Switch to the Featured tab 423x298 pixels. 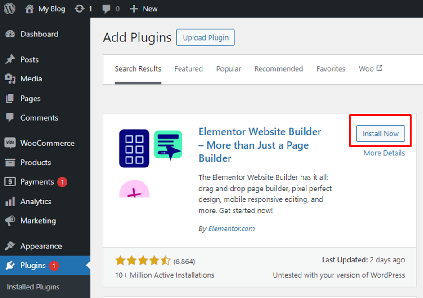coord(189,68)
